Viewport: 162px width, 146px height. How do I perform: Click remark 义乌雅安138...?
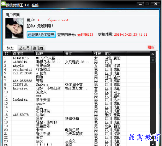(77, 62)
